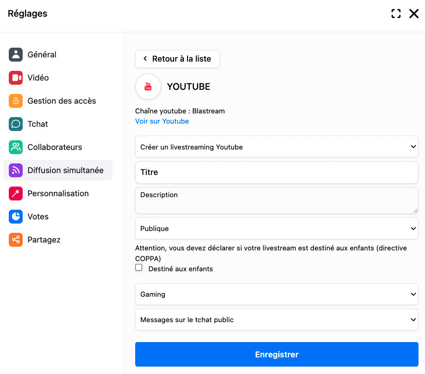Tick the Destiné aux enfants checkbox

139,268
